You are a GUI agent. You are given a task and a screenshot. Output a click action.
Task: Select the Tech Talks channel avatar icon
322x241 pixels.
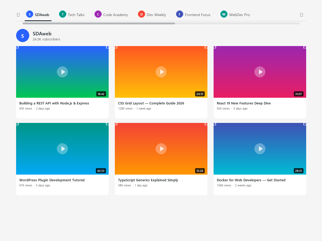point(62,14)
